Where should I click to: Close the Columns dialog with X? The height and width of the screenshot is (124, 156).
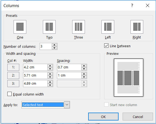coord(148,5)
